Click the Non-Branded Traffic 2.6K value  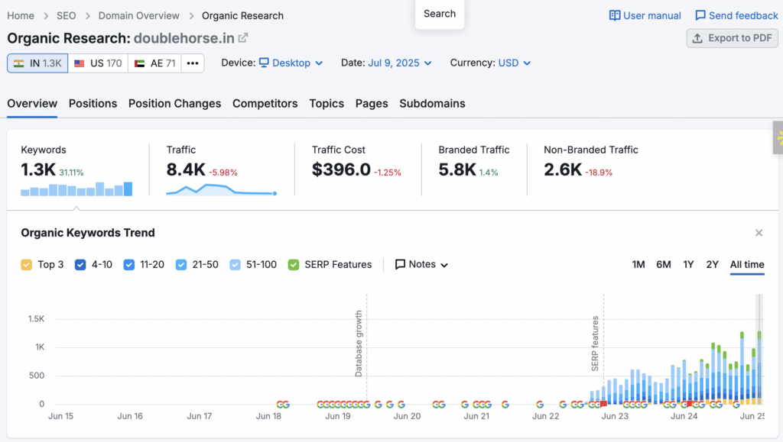coord(563,170)
